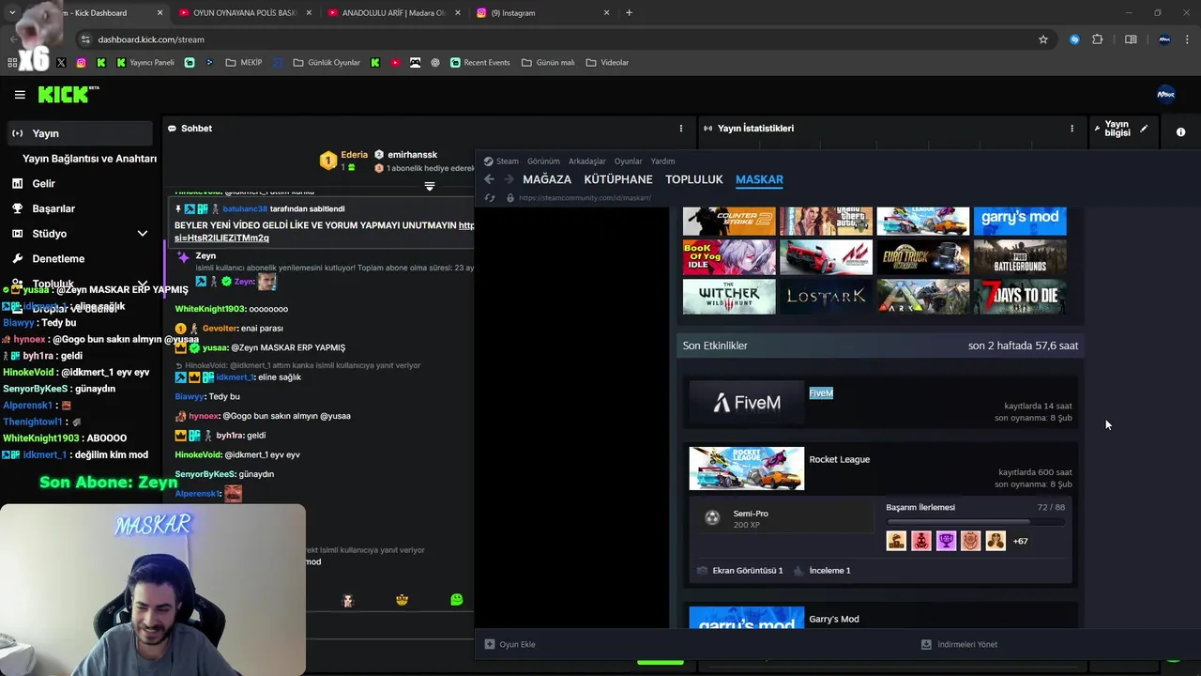Image resolution: width=1201 pixels, height=676 pixels.
Task: Select the MASKAR profile tab in Steam
Action: (759, 179)
